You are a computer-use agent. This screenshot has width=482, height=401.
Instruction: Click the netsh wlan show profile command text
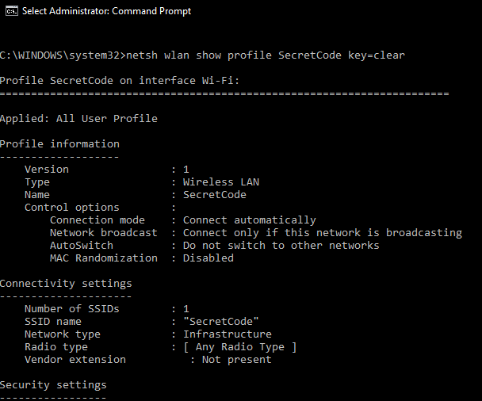coord(266,55)
